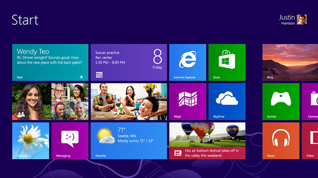Open the People tile with contact photos

pos(50,102)
